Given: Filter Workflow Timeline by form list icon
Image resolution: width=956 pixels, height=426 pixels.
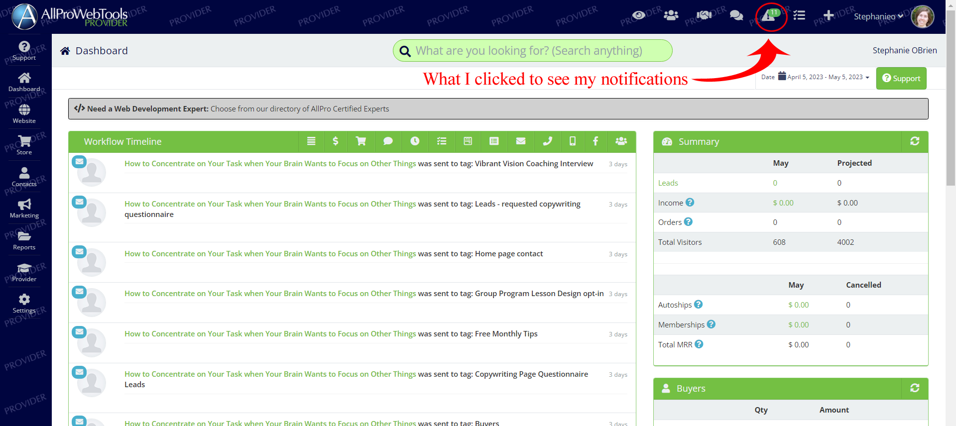Looking at the screenshot, I should (494, 141).
